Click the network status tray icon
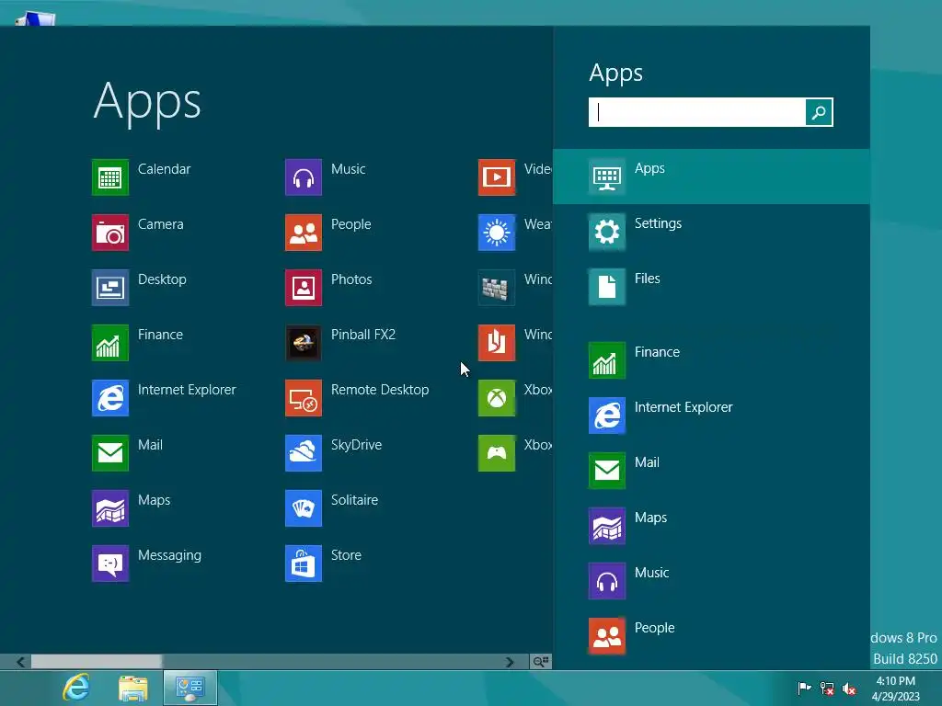942x706 pixels. click(827, 688)
